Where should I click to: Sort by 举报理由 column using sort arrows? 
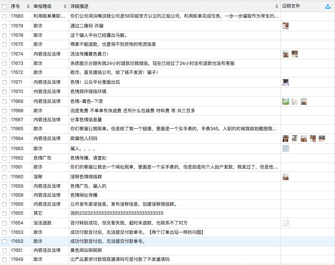pos(65,6)
